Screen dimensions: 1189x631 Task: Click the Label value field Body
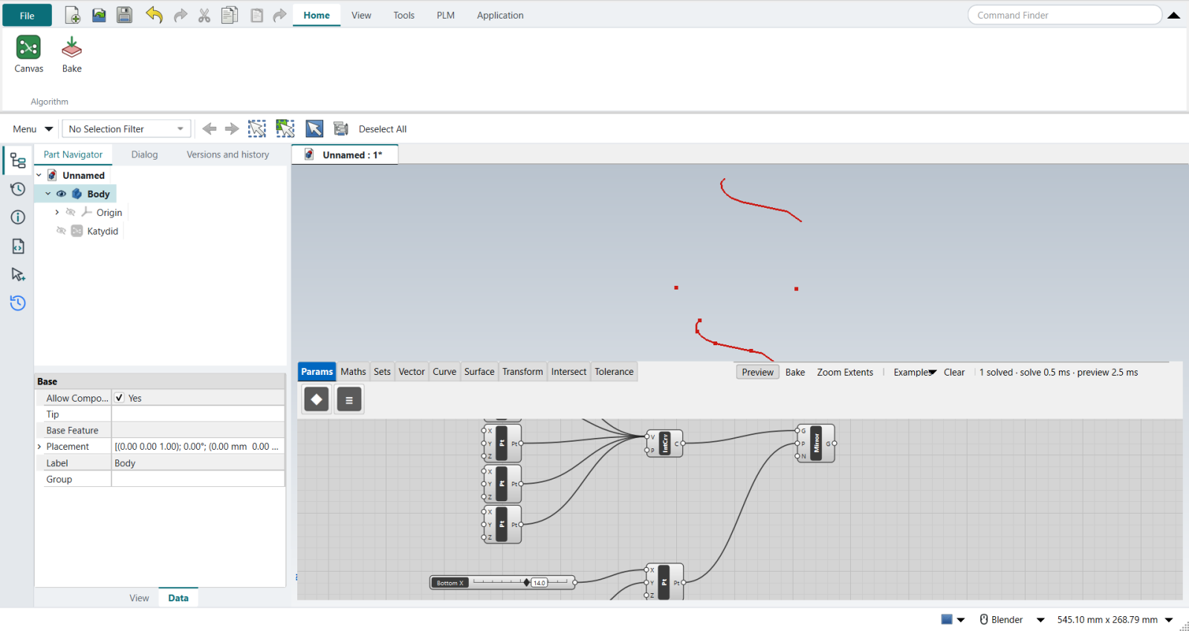[x=198, y=462]
